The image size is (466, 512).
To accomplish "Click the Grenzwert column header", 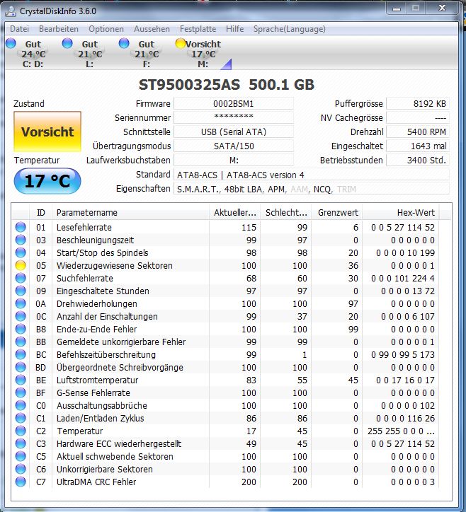I will pyautogui.click(x=337, y=213).
